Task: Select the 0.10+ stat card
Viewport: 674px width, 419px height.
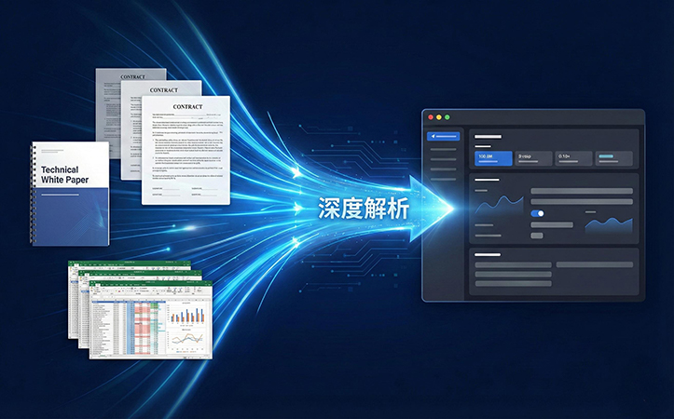Action: (x=573, y=158)
